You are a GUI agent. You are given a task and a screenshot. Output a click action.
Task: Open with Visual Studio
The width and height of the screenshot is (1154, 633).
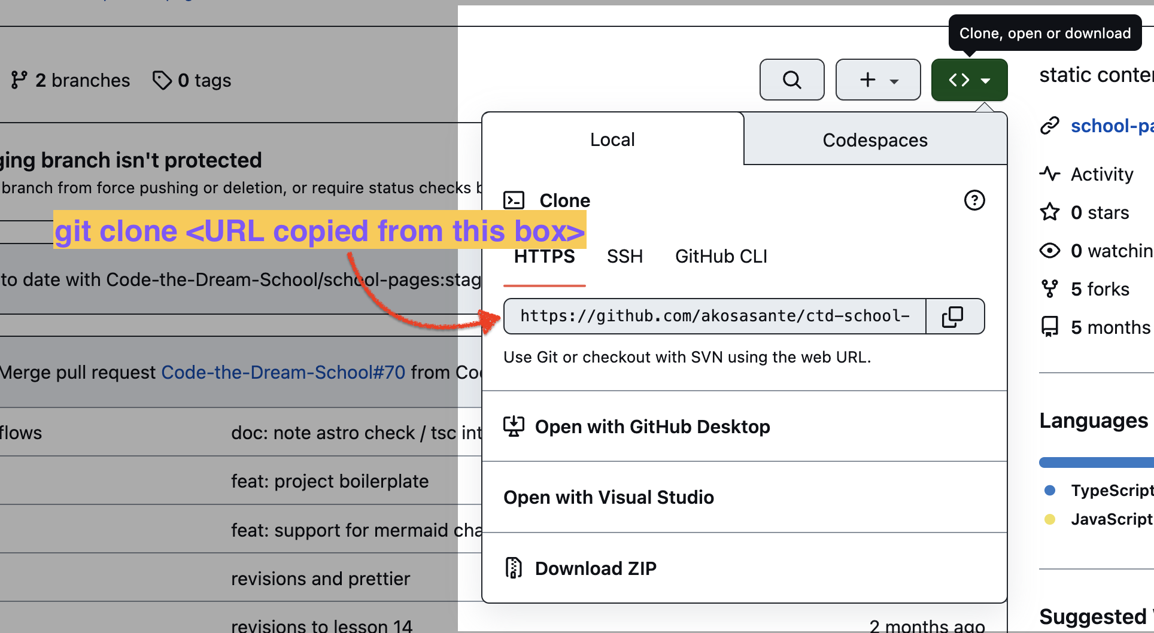[x=744, y=497]
